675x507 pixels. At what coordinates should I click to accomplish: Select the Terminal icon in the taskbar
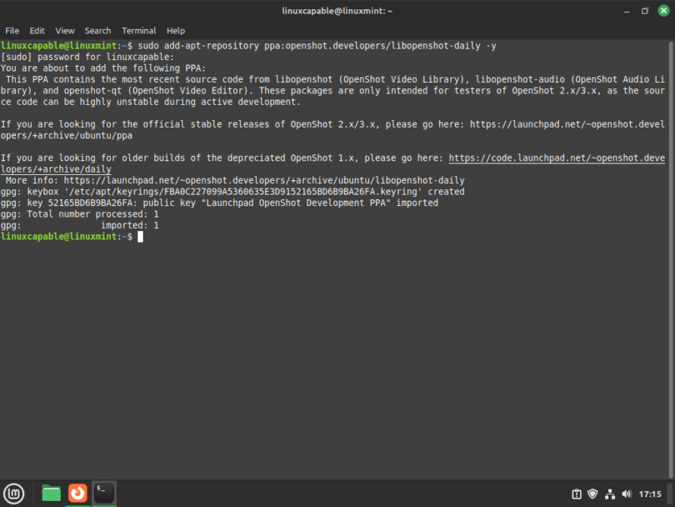coord(103,493)
